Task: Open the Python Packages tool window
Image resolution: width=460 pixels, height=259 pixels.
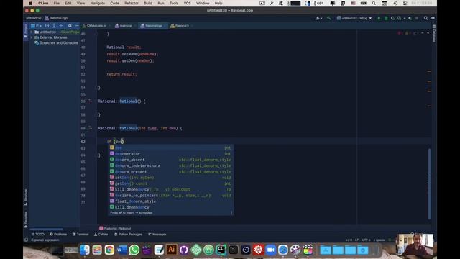Action: coord(128,235)
